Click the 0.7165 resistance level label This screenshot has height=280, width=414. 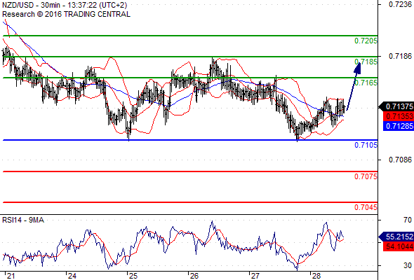click(x=366, y=83)
